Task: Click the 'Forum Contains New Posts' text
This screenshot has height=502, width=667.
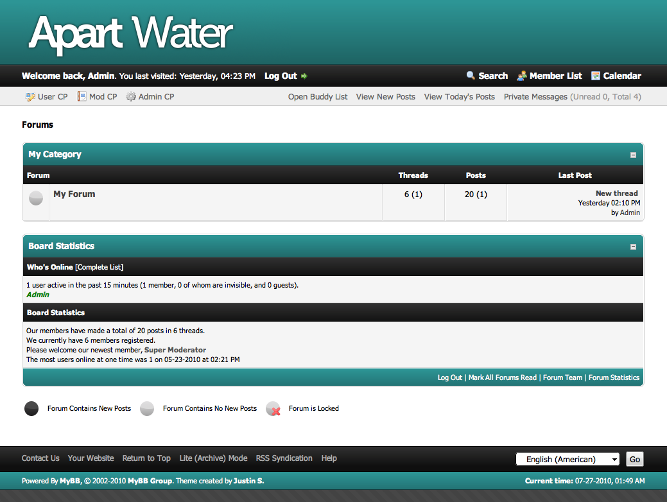Action: point(89,408)
